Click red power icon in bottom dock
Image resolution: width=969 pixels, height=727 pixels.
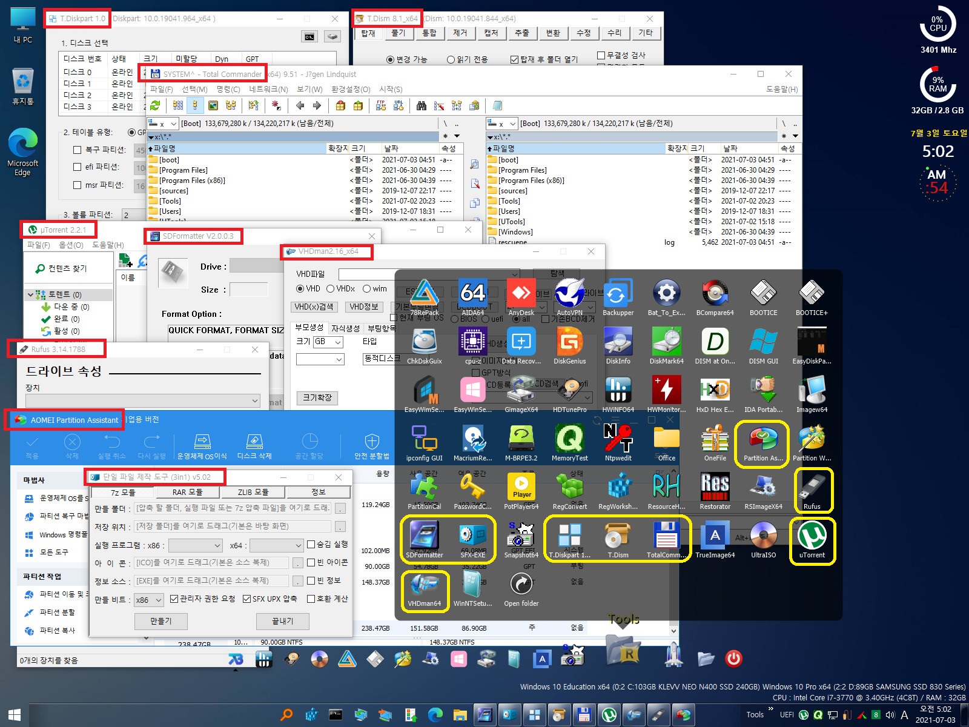(x=733, y=659)
